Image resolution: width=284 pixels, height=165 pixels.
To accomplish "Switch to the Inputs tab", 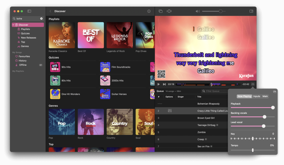I will point(257,96).
